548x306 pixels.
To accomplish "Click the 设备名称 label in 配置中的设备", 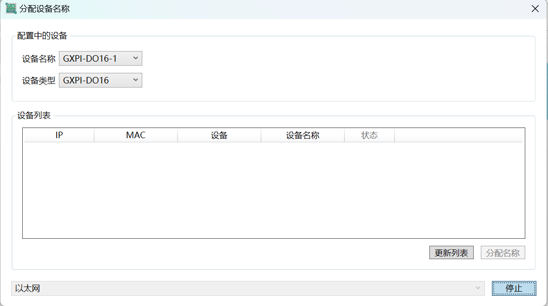I will [x=39, y=59].
